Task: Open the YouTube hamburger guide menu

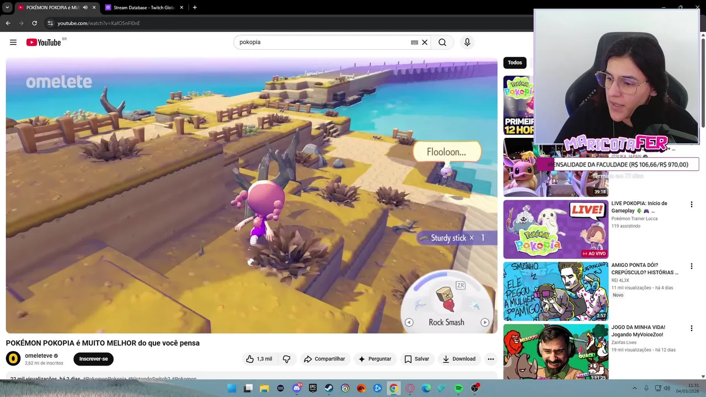Action: (x=13, y=42)
